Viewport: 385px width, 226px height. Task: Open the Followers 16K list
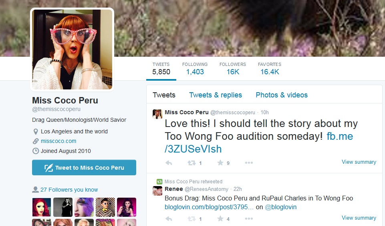233,69
